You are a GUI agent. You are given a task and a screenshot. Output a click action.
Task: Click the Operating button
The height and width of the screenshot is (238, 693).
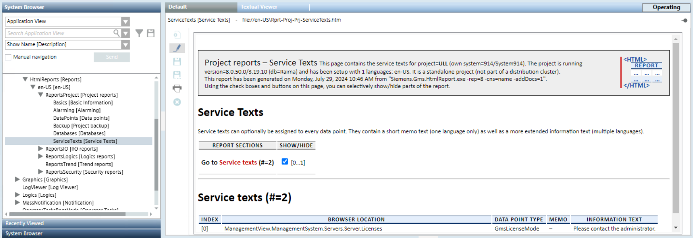pyautogui.click(x=666, y=7)
